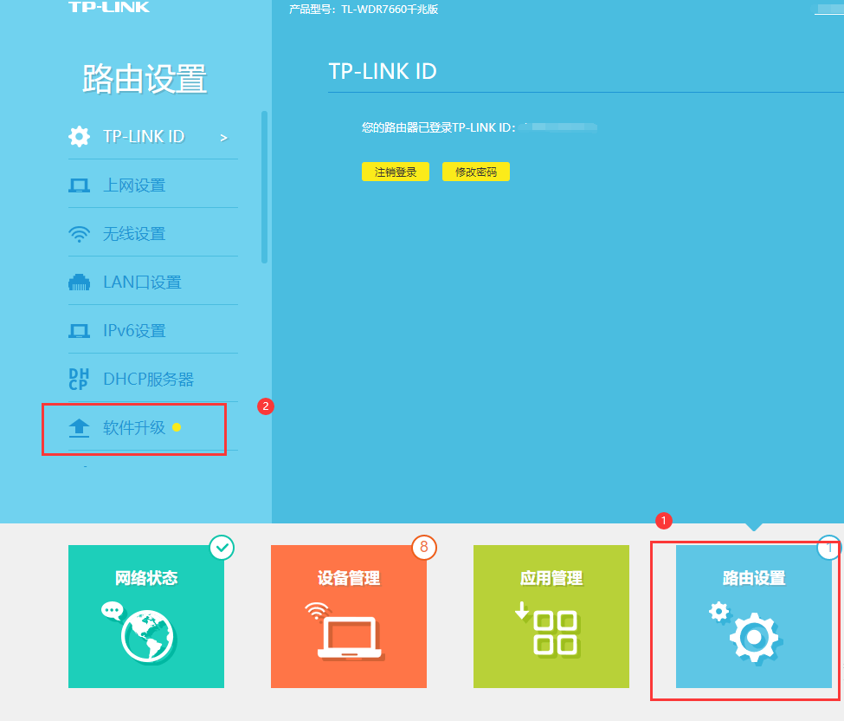Viewport: 844px width, 721px height.
Task: Click the blurred TP-LINK ID account value
Action: [558, 127]
